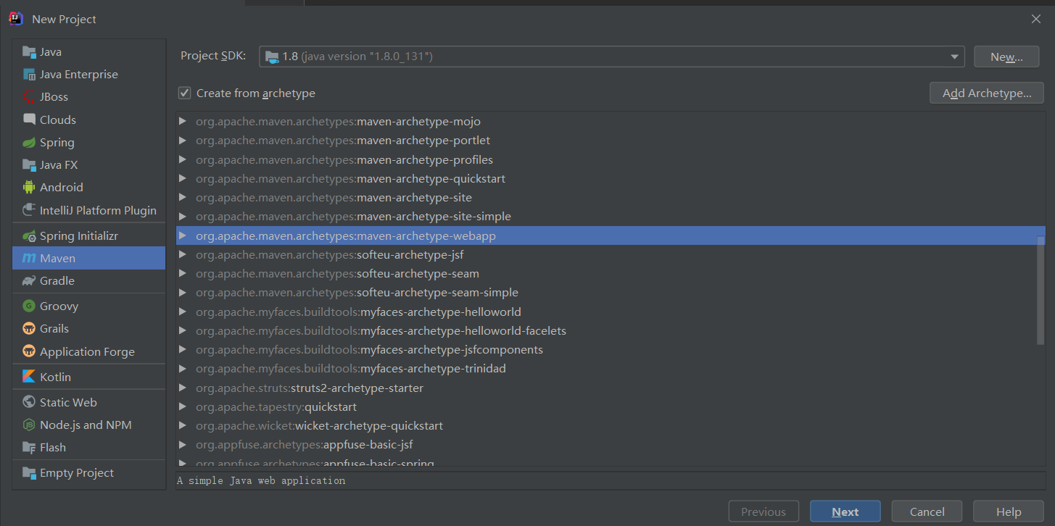Expand the softeu-archetype-jsf node

coord(183,254)
